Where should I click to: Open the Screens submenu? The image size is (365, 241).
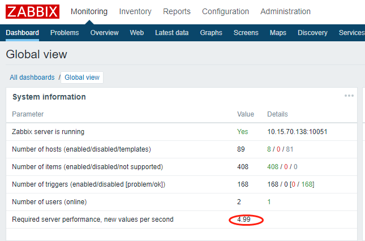click(246, 33)
